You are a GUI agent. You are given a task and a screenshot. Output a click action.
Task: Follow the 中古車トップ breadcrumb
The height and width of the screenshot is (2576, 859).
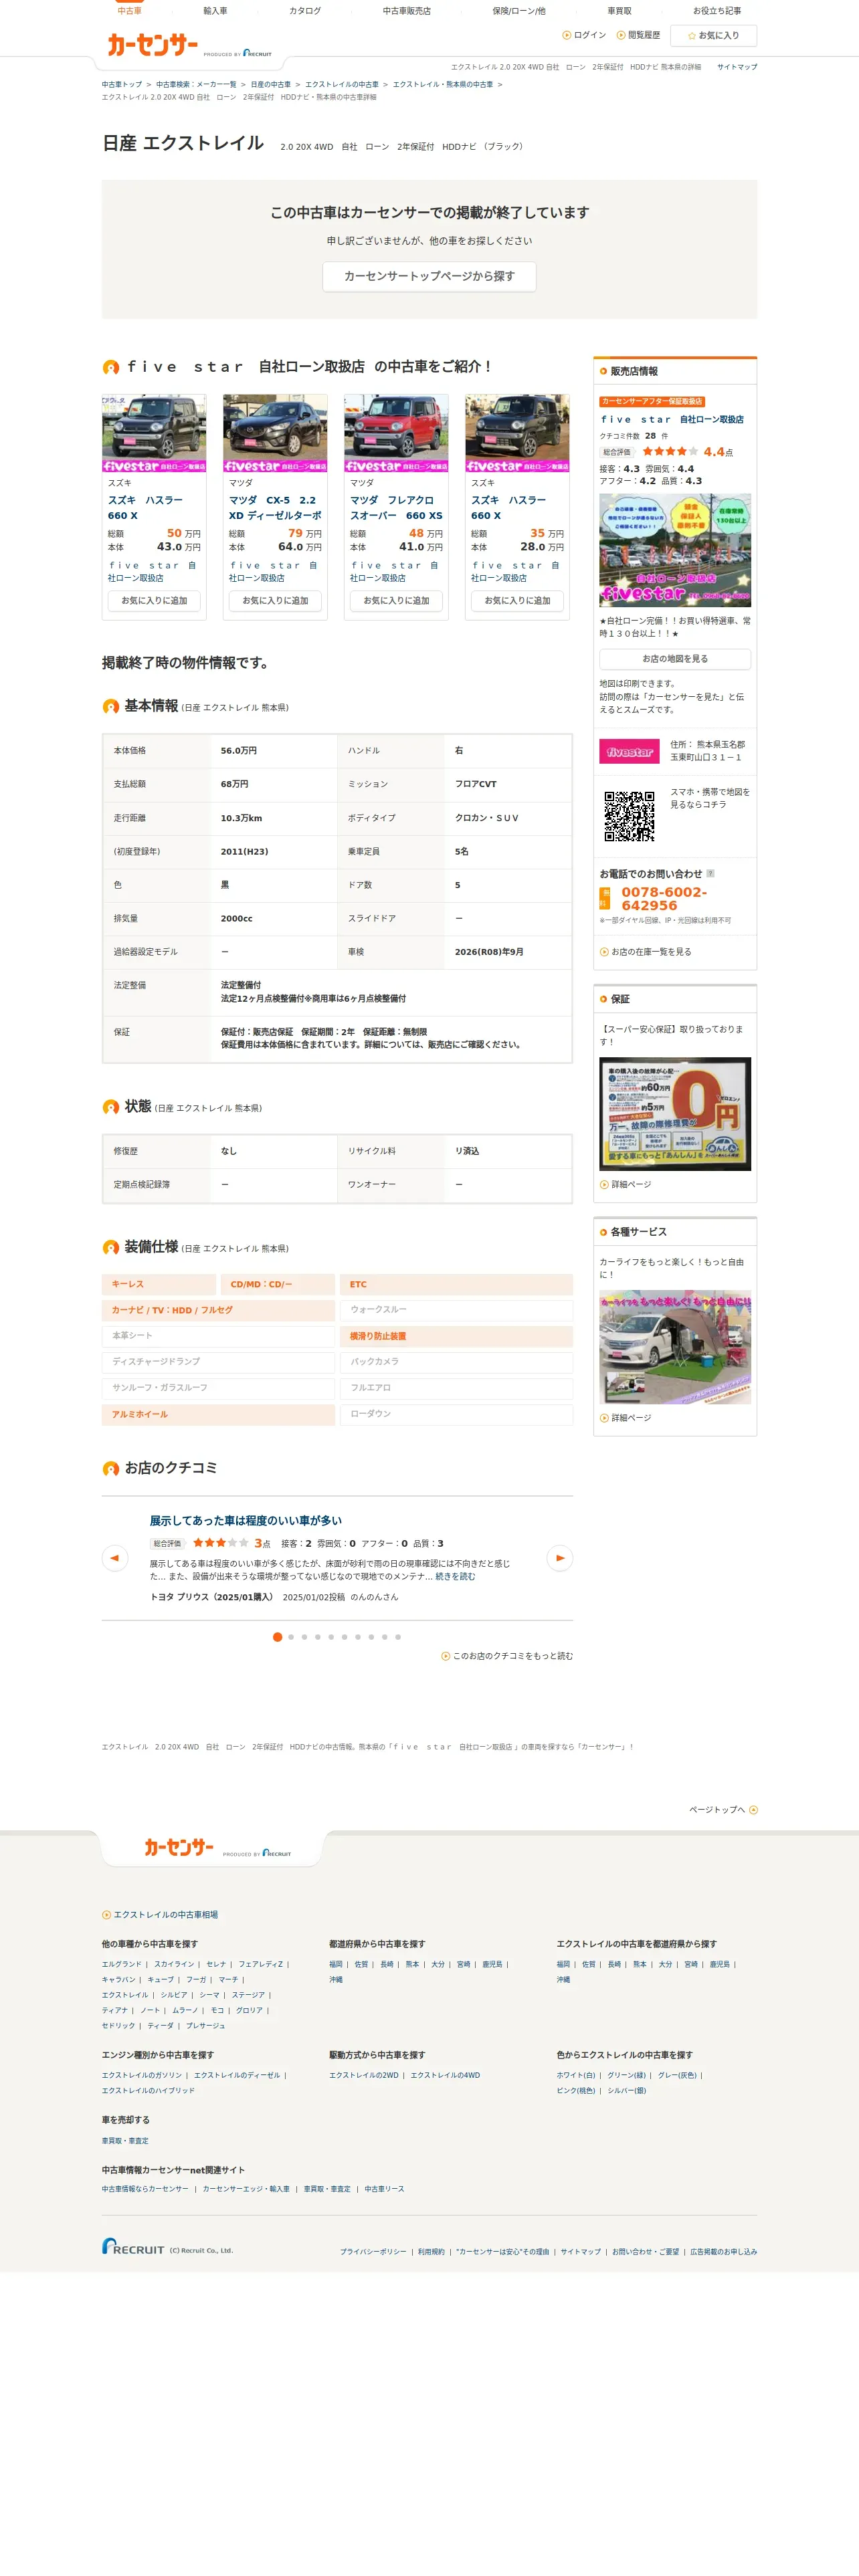(122, 85)
